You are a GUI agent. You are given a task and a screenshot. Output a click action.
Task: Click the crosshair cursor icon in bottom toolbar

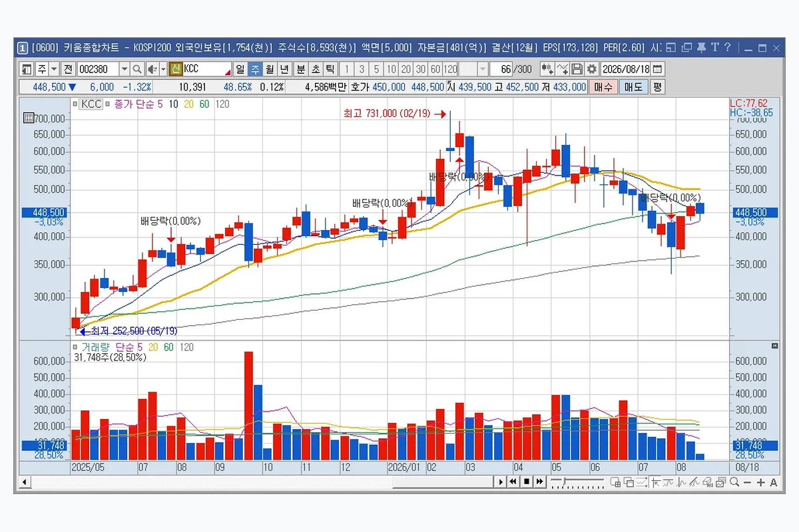pyautogui.click(x=655, y=482)
